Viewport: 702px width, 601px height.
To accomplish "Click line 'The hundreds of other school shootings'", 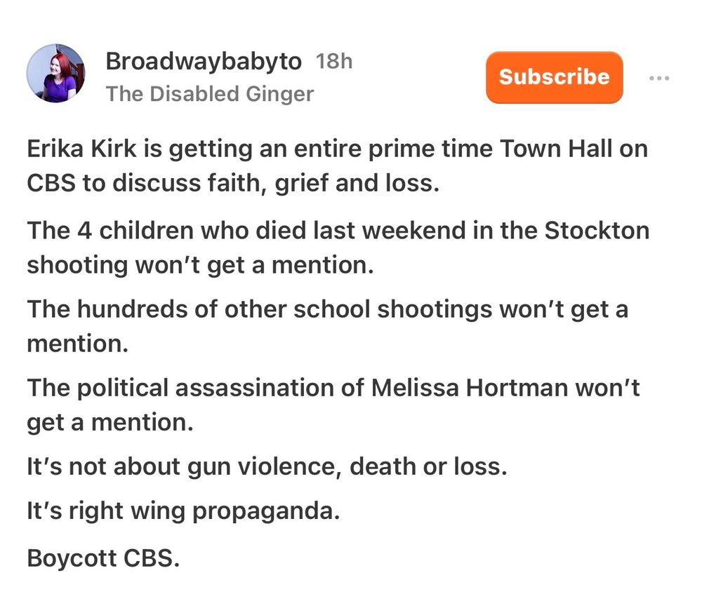I will click(x=326, y=309).
